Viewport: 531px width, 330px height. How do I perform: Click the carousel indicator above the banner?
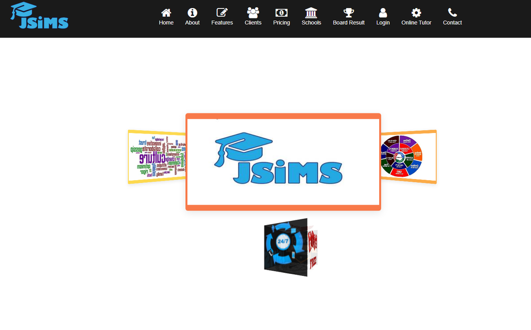[217, 118]
